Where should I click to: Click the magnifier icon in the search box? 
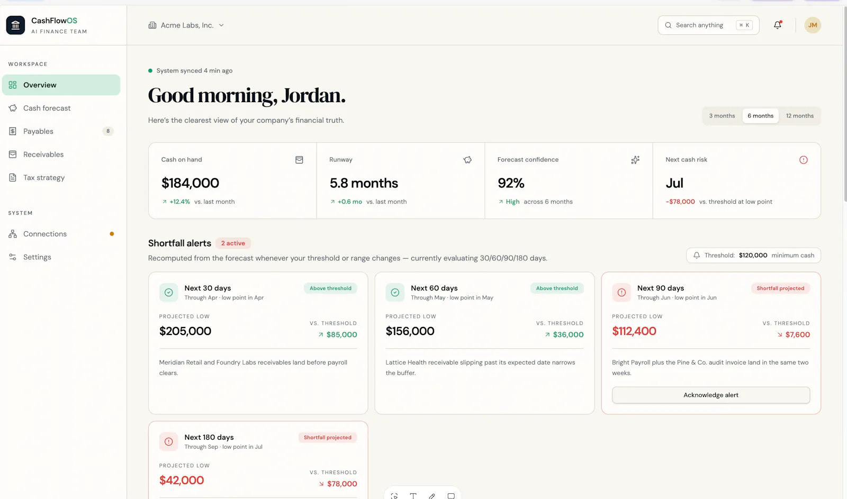click(x=668, y=25)
